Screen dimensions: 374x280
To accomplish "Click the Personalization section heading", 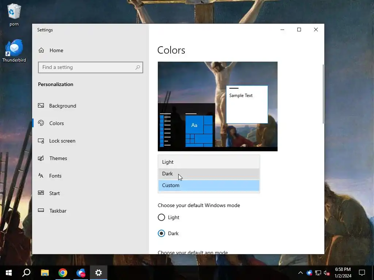I will tap(56, 84).
